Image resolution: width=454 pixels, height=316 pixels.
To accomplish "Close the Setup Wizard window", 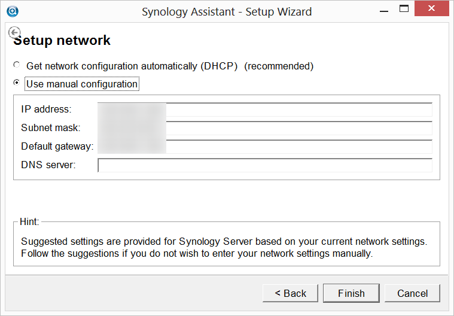I will (431, 8).
